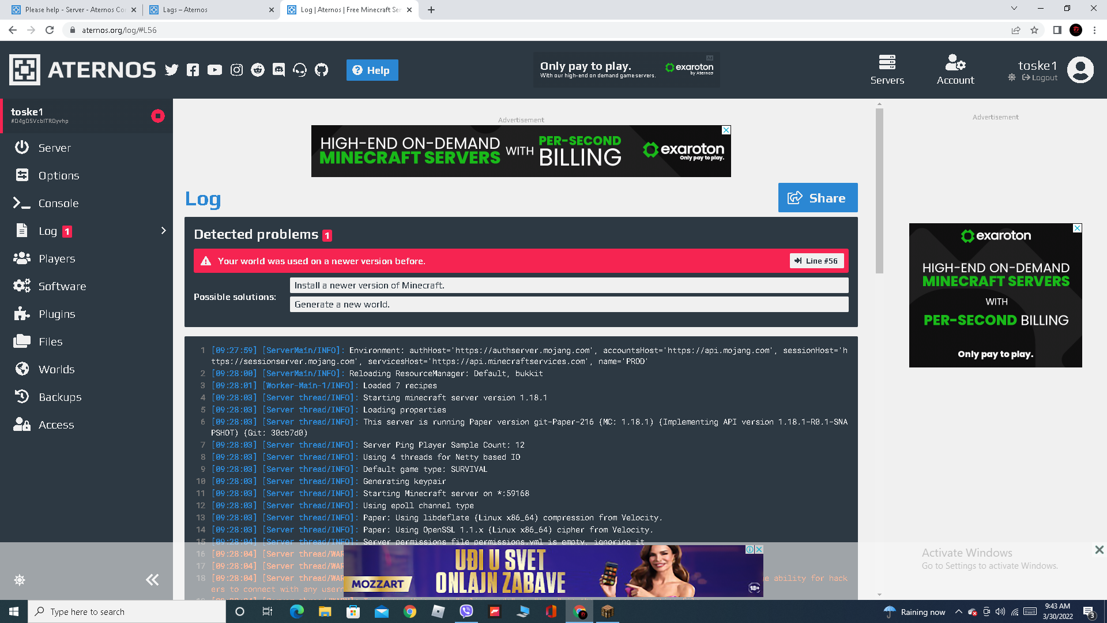Open Aternos Reddit icon

pos(258,70)
